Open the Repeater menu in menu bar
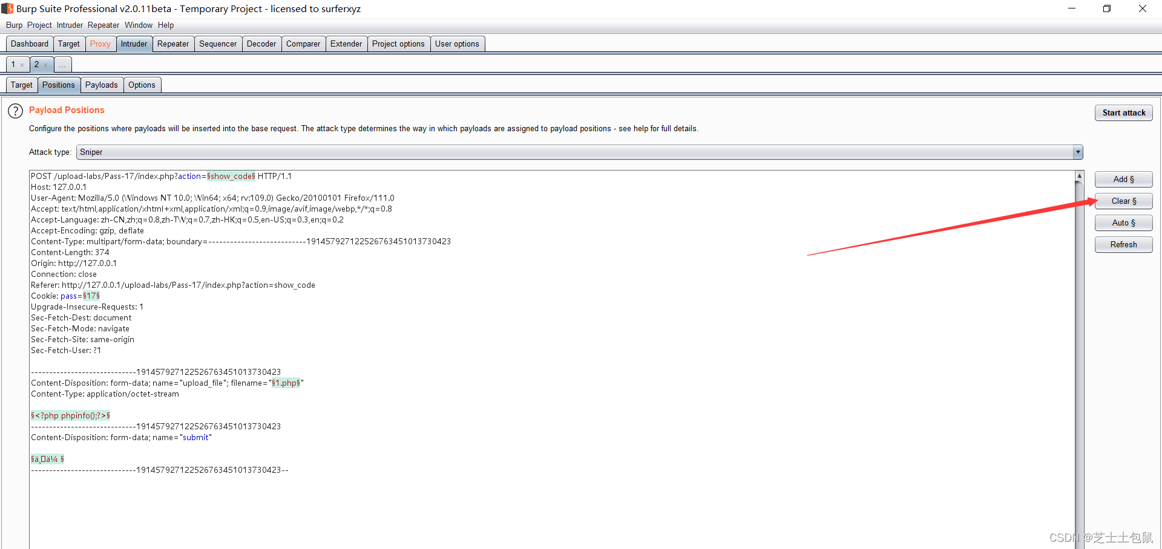This screenshot has height=549, width=1162. tap(103, 25)
